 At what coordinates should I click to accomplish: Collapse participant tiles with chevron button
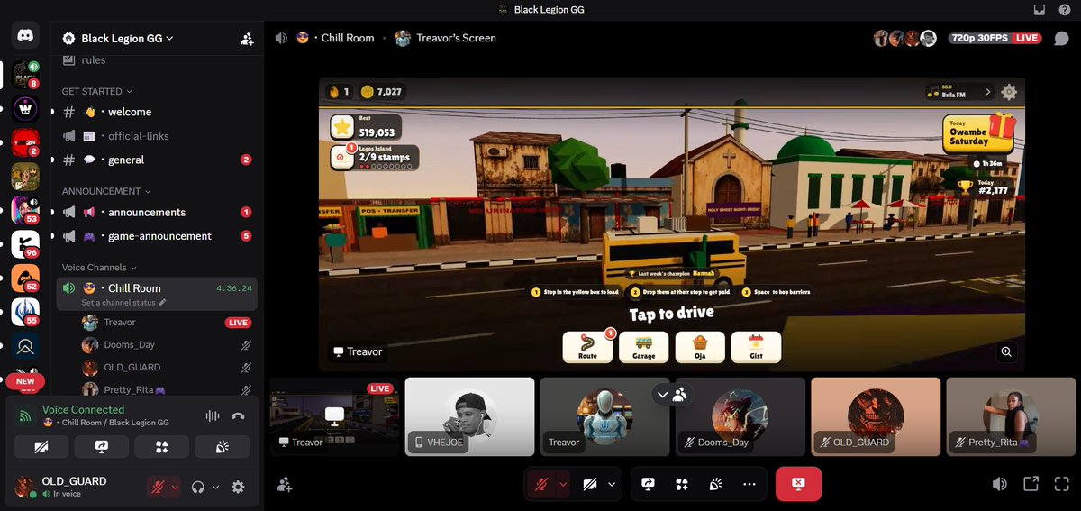pyautogui.click(x=663, y=394)
